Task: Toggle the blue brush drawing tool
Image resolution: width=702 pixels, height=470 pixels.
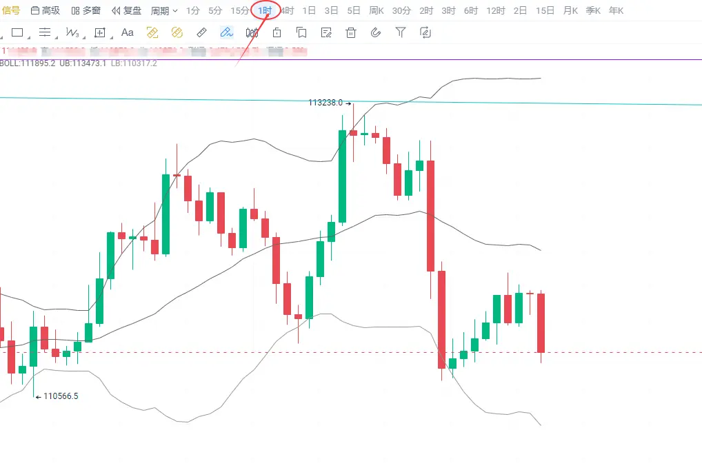Action: click(x=227, y=32)
